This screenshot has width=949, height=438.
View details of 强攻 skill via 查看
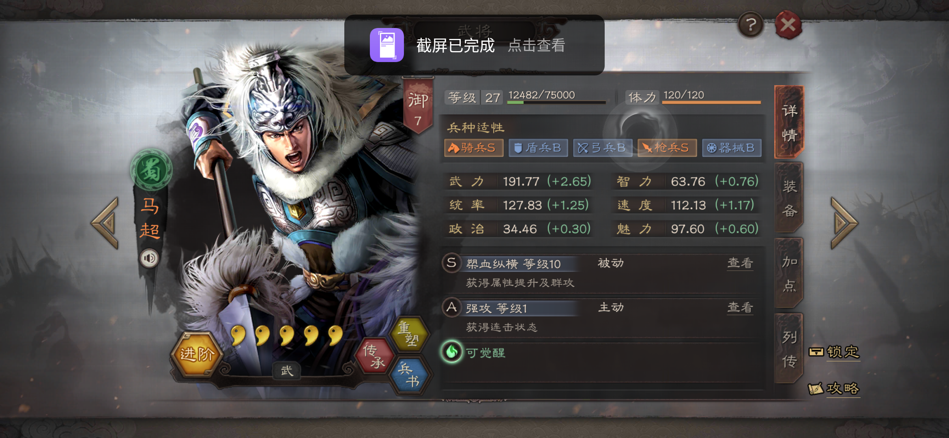pyautogui.click(x=740, y=307)
